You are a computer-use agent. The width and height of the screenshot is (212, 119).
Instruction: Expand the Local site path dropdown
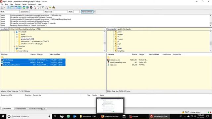click(x=105, y=29)
